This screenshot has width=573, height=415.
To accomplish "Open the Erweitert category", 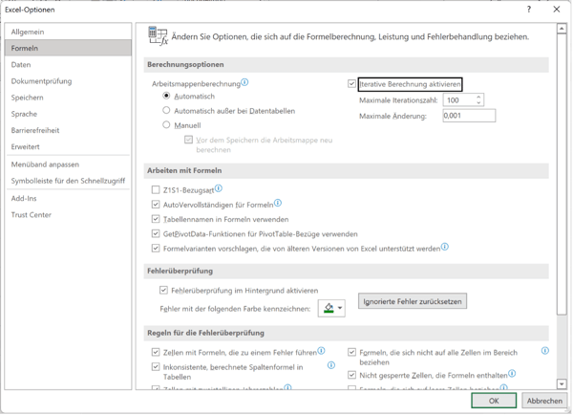I will pos(69,146).
